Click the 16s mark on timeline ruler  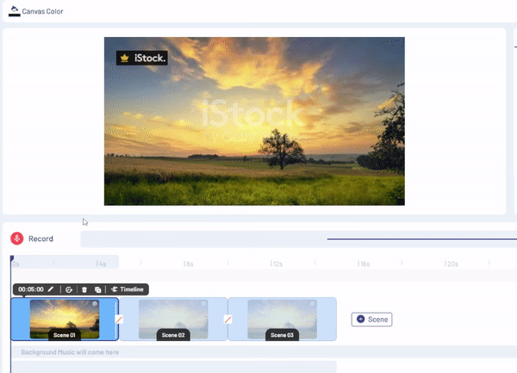click(364, 264)
